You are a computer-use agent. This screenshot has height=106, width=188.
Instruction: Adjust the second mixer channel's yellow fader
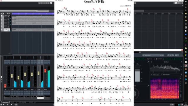pyautogui.click(x=12, y=76)
